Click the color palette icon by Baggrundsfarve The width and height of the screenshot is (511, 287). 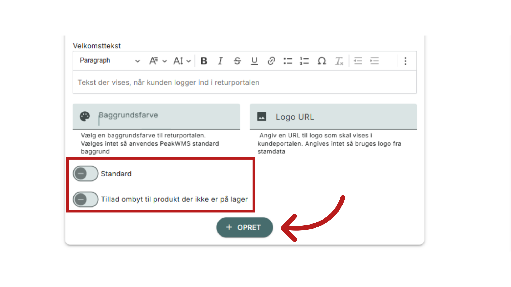point(85,116)
